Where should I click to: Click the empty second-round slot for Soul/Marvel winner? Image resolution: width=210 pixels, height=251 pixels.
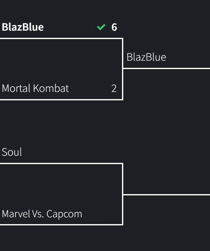tap(167, 183)
